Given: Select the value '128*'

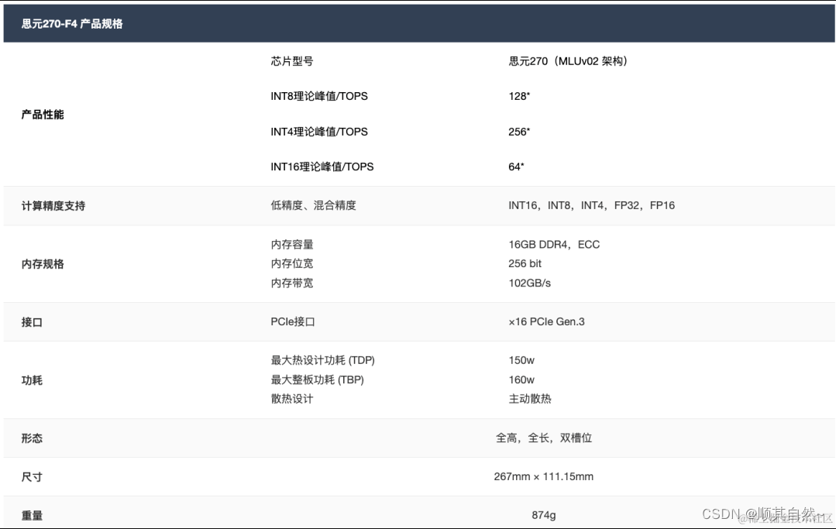Looking at the screenshot, I should click(x=519, y=96).
